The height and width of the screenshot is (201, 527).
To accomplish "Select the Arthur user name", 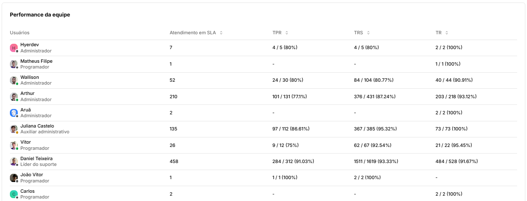I will [x=28, y=93].
